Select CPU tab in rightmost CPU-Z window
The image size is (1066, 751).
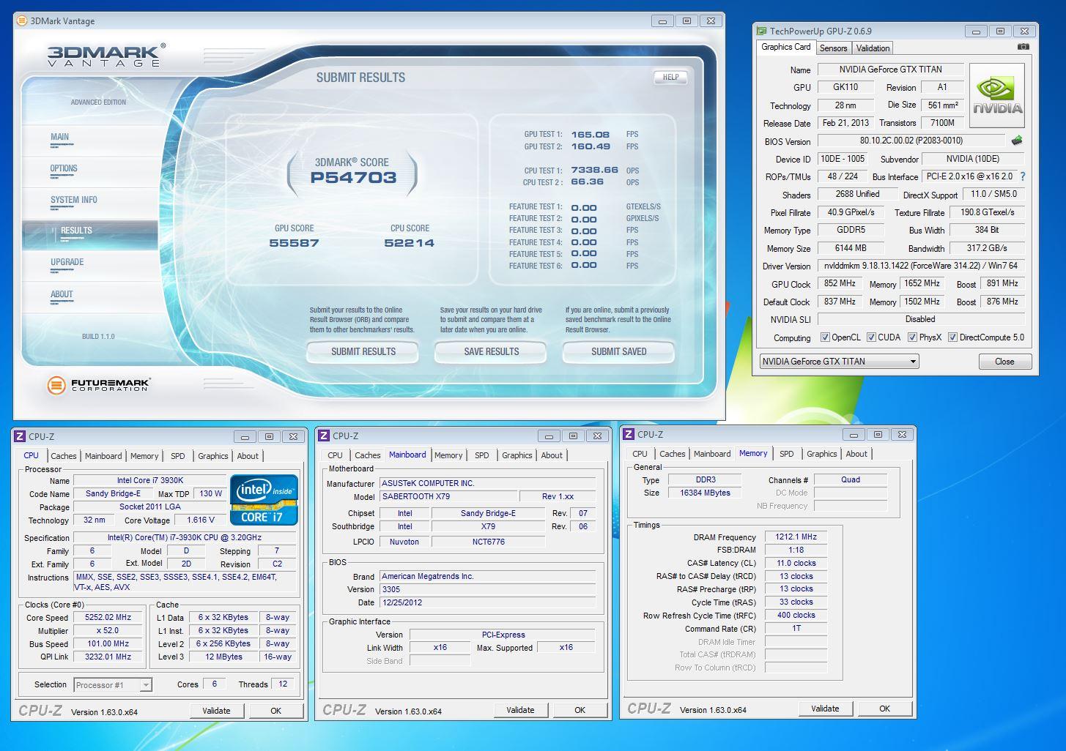(640, 454)
